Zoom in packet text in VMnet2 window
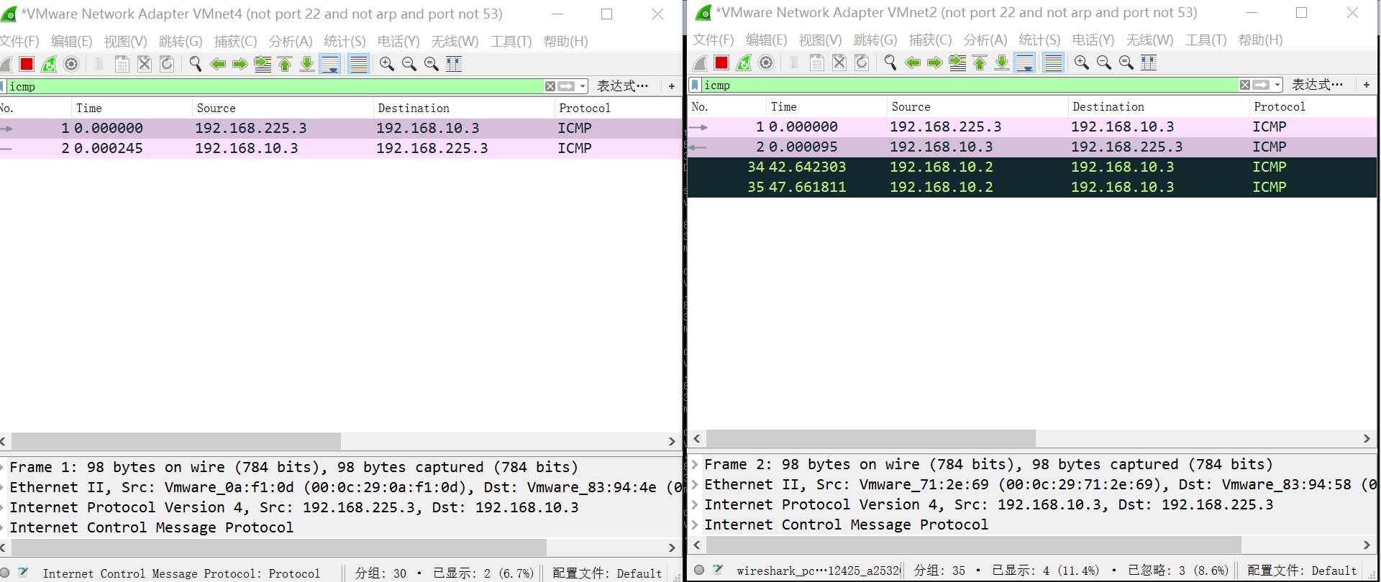Image resolution: width=1381 pixels, height=582 pixels. (1082, 63)
